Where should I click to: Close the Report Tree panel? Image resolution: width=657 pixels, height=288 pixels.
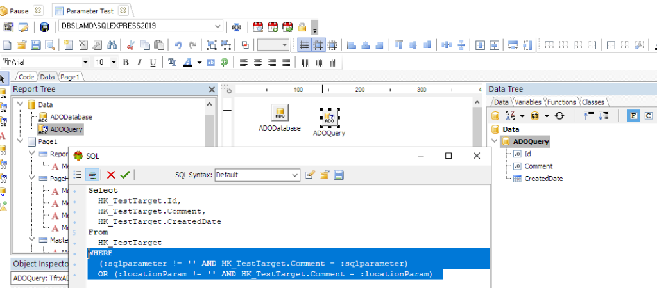212,90
